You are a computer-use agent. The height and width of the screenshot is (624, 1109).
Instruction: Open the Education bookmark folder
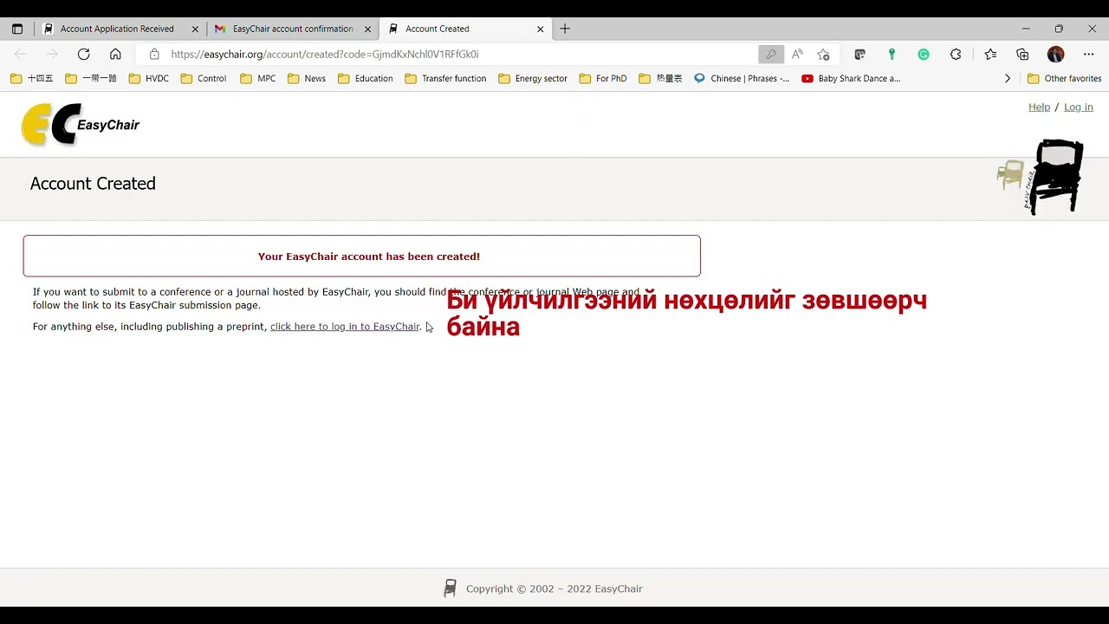(x=366, y=78)
